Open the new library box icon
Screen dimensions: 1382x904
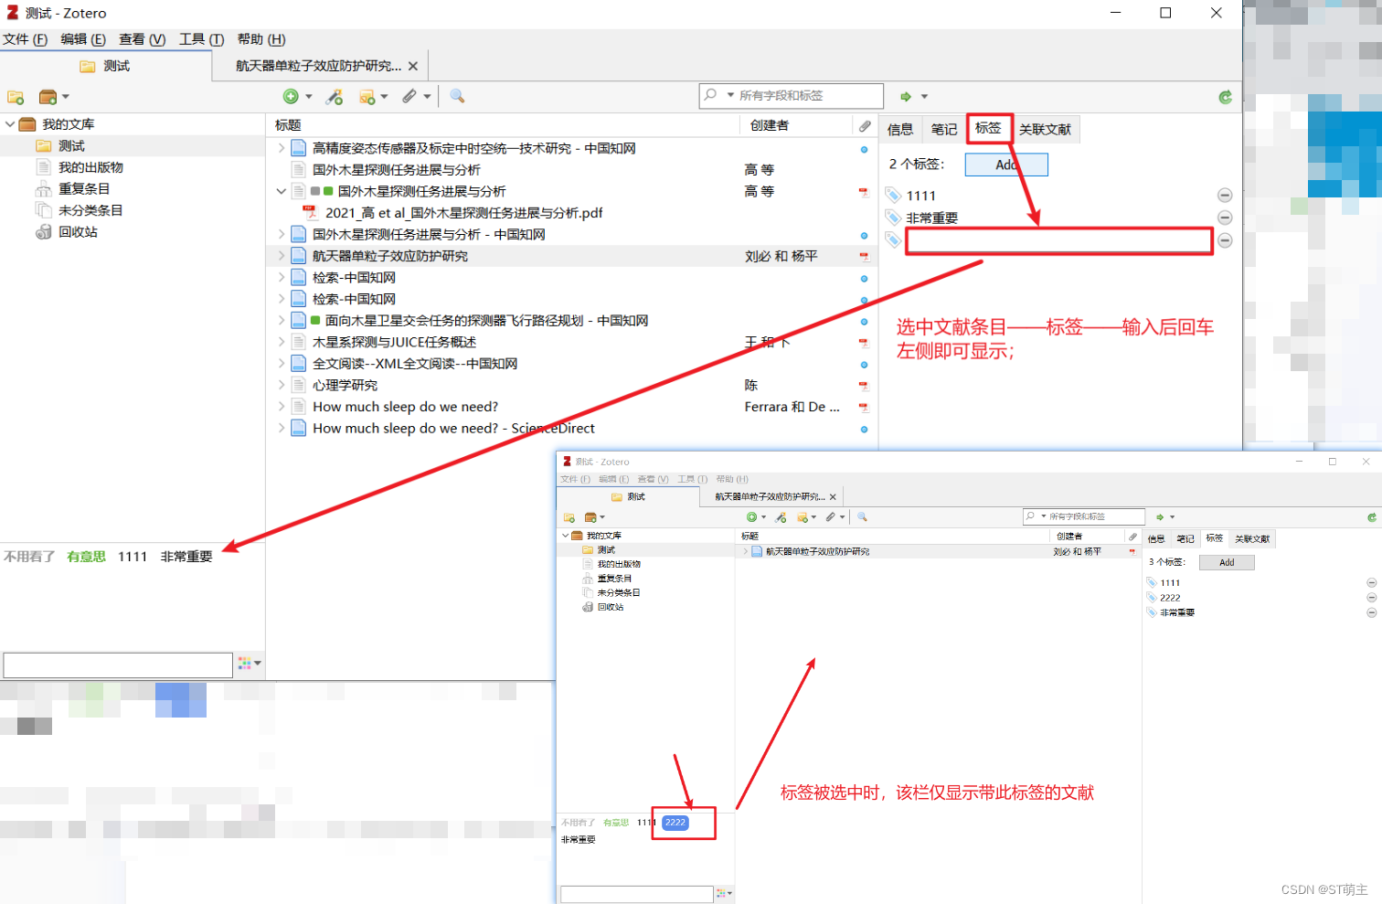[48, 97]
